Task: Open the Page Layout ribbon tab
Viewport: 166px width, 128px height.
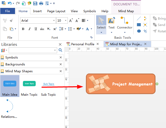Action: point(56,11)
